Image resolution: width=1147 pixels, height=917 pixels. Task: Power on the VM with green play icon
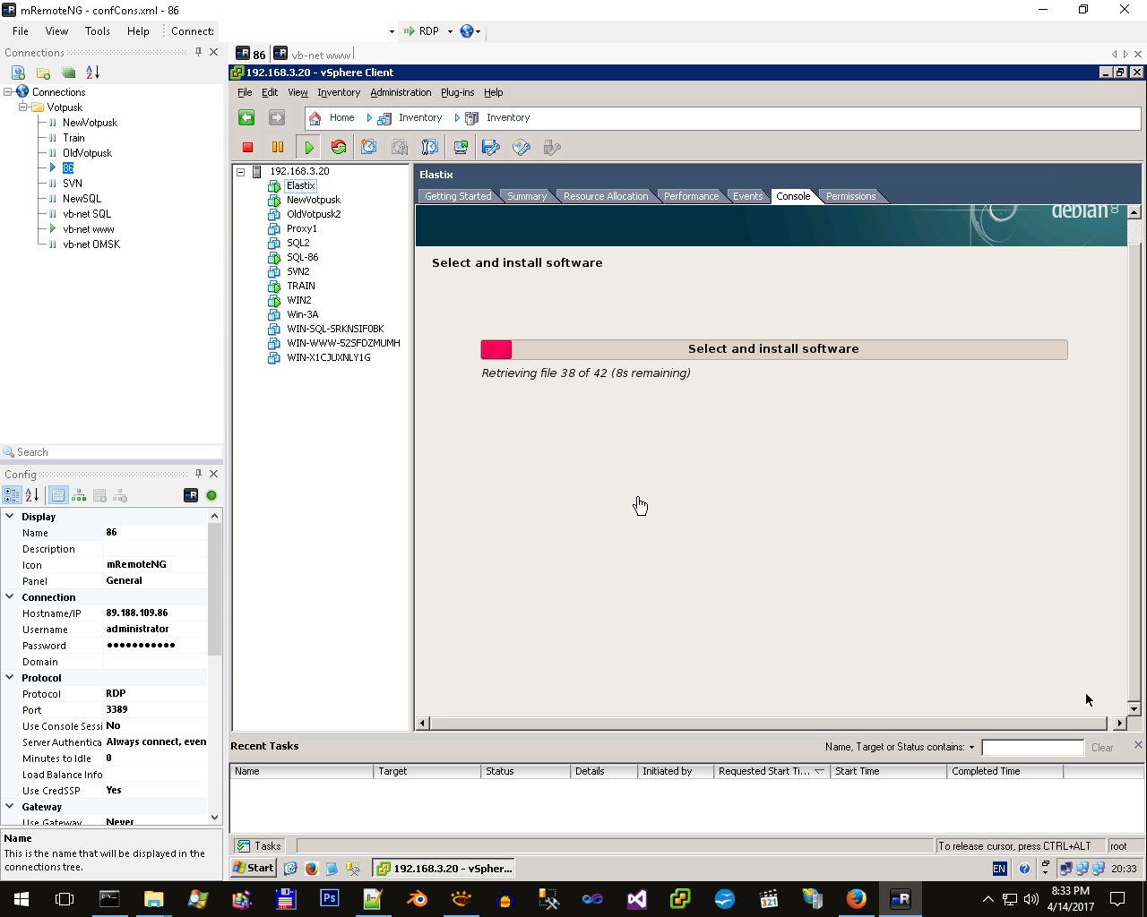click(x=309, y=148)
